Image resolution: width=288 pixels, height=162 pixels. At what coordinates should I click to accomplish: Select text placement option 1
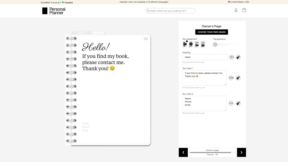click(185, 44)
